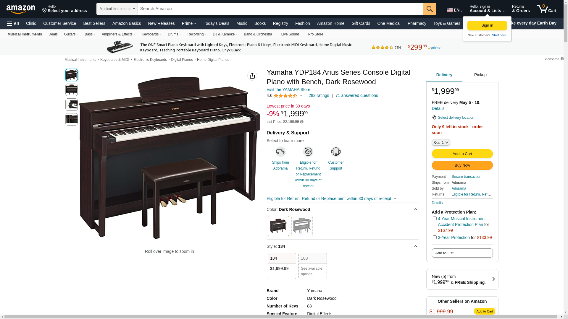
Task: Collapse the Color section chevron
Action: [415, 209]
